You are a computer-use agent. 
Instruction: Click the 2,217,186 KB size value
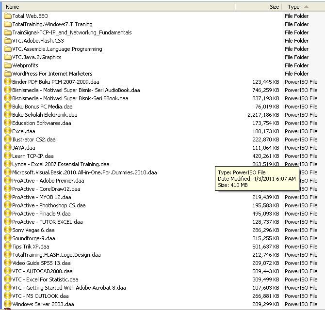[263, 115]
